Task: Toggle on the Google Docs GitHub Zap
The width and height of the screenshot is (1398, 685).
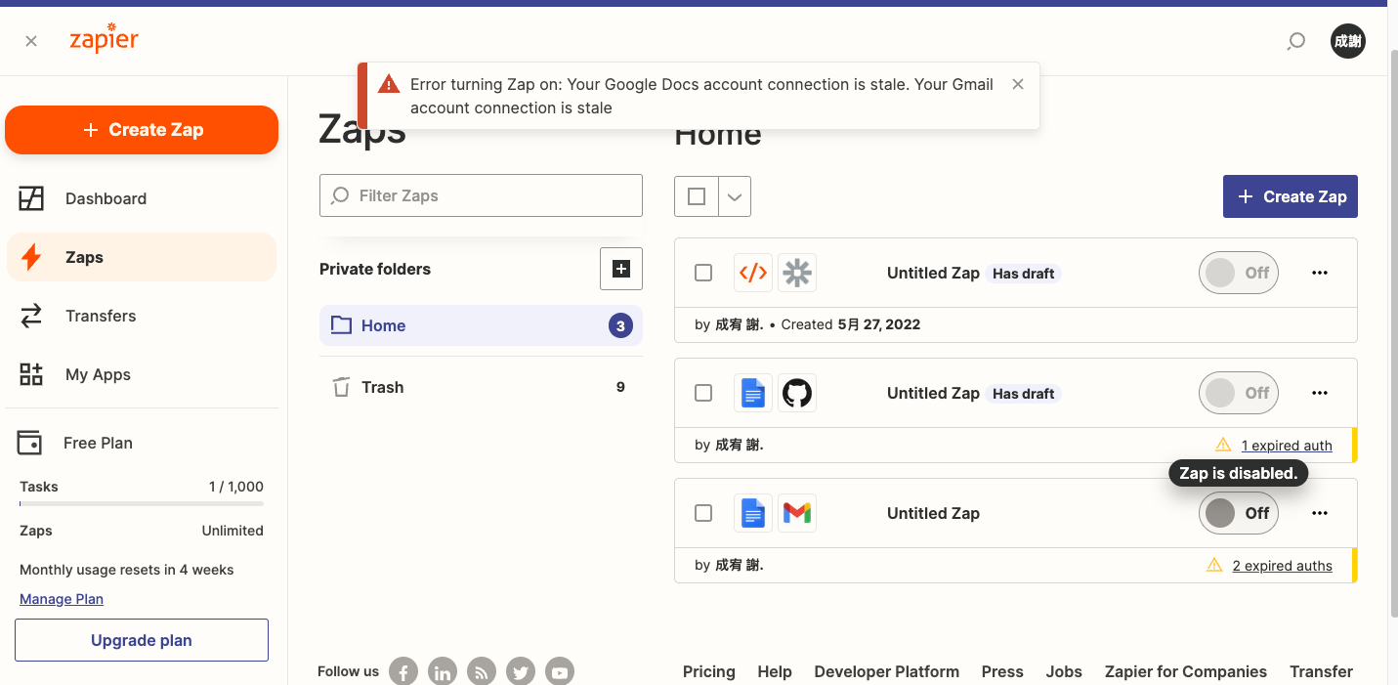Action: (x=1239, y=393)
